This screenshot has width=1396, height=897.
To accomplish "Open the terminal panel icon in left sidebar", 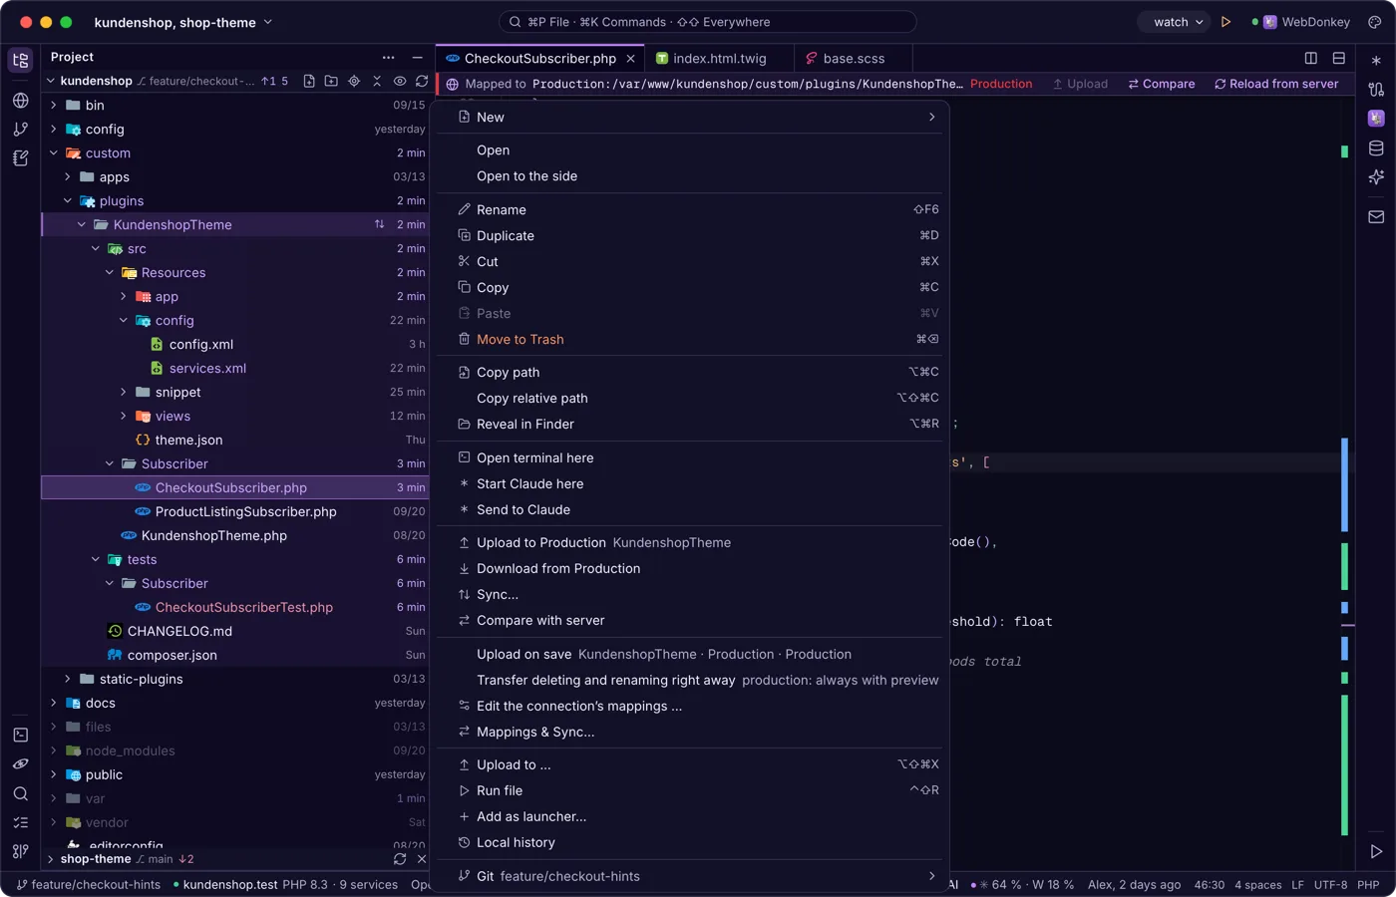I will coord(20,735).
